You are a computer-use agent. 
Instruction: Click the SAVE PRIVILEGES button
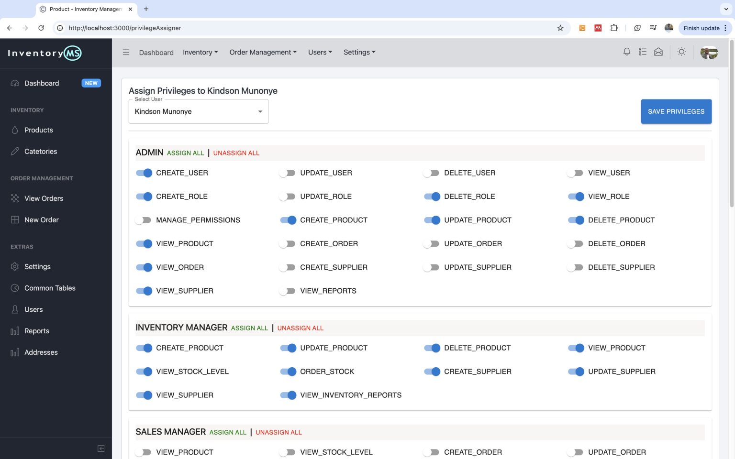pyautogui.click(x=676, y=111)
